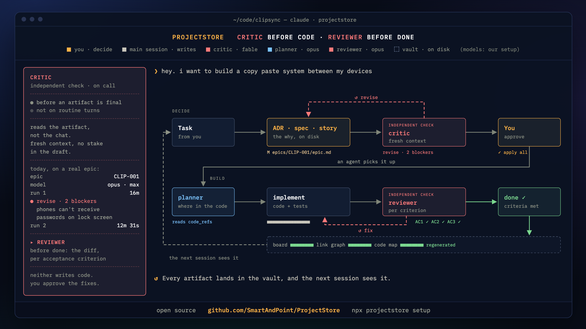
Task: Click the 'regenerated' status text
Action: tap(441, 245)
